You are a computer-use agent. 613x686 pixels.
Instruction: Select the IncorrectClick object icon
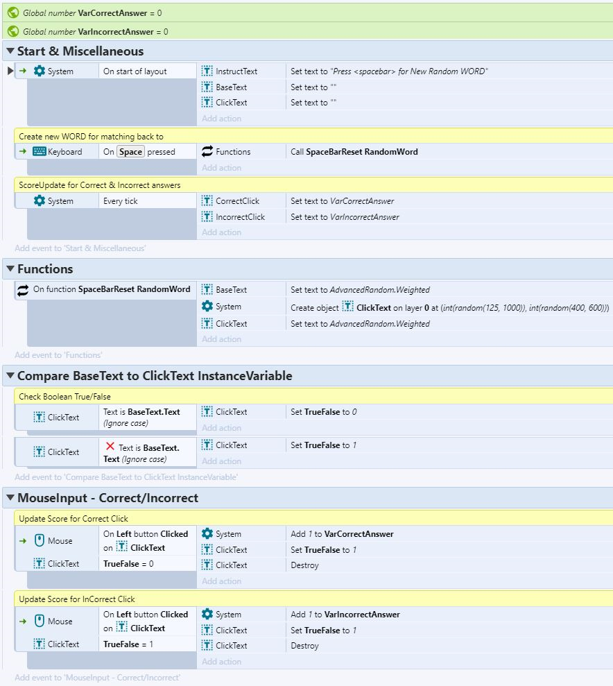click(207, 216)
